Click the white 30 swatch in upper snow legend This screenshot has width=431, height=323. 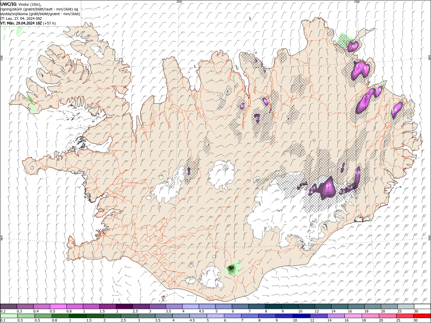[x=422, y=306]
